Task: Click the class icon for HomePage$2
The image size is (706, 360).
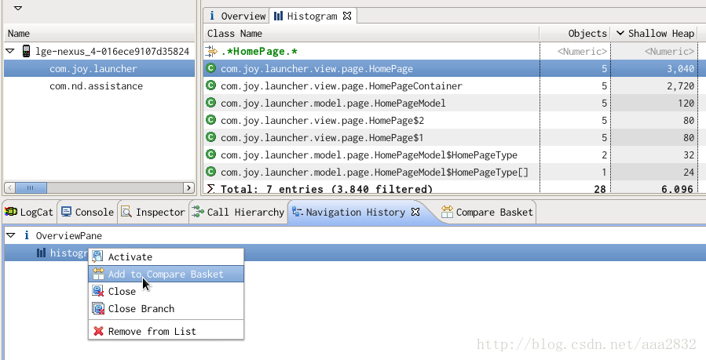Action: (x=210, y=120)
